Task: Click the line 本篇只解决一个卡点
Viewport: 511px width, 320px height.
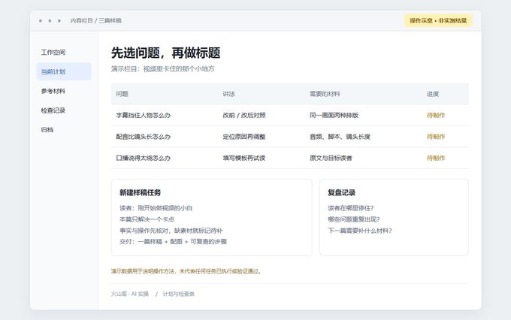Action: tap(147, 219)
